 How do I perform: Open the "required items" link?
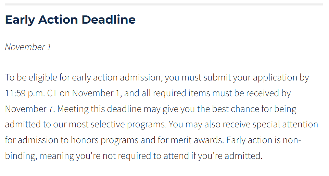click(x=181, y=93)
